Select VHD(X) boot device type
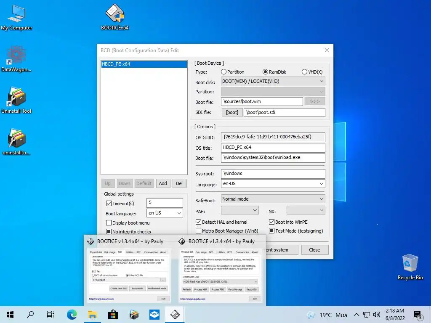This screenshot has width=431, height=323. click(312, 71)
